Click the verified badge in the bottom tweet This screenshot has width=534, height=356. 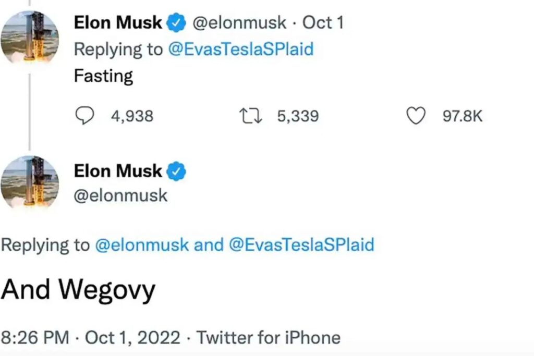point(177,171)
